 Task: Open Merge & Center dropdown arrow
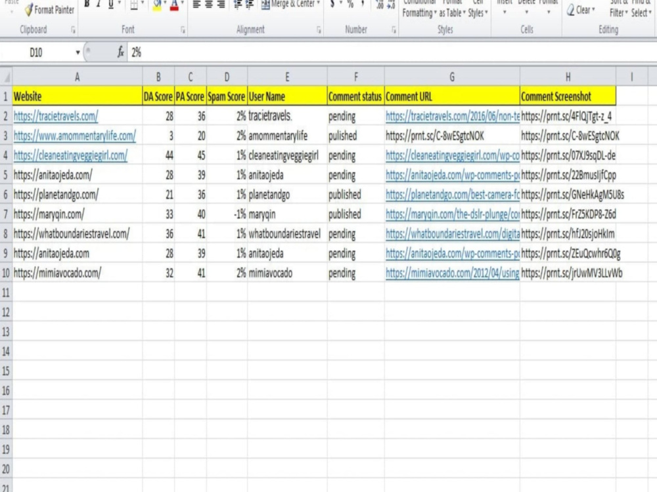(x=319, y=3)
